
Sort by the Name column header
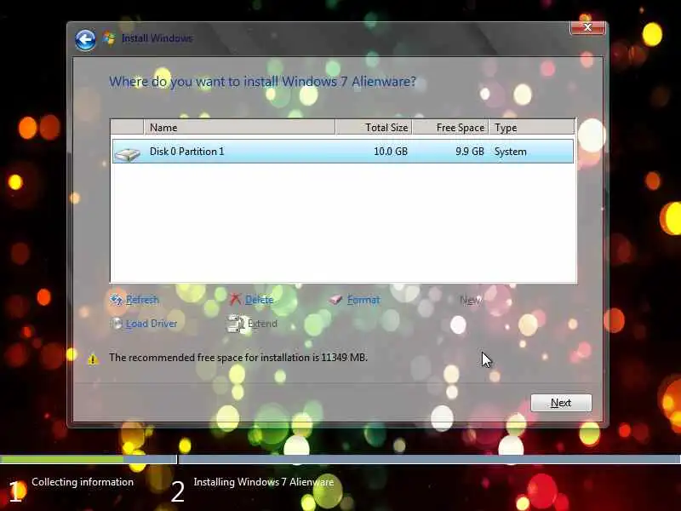[x=239, y=127]
